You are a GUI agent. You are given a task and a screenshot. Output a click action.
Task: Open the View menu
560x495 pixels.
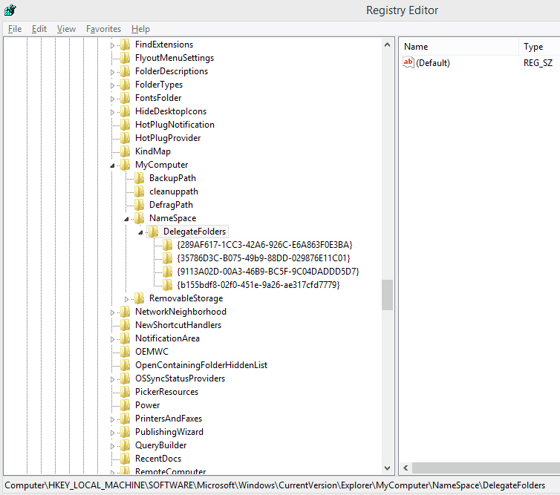[x=67, y=29]
